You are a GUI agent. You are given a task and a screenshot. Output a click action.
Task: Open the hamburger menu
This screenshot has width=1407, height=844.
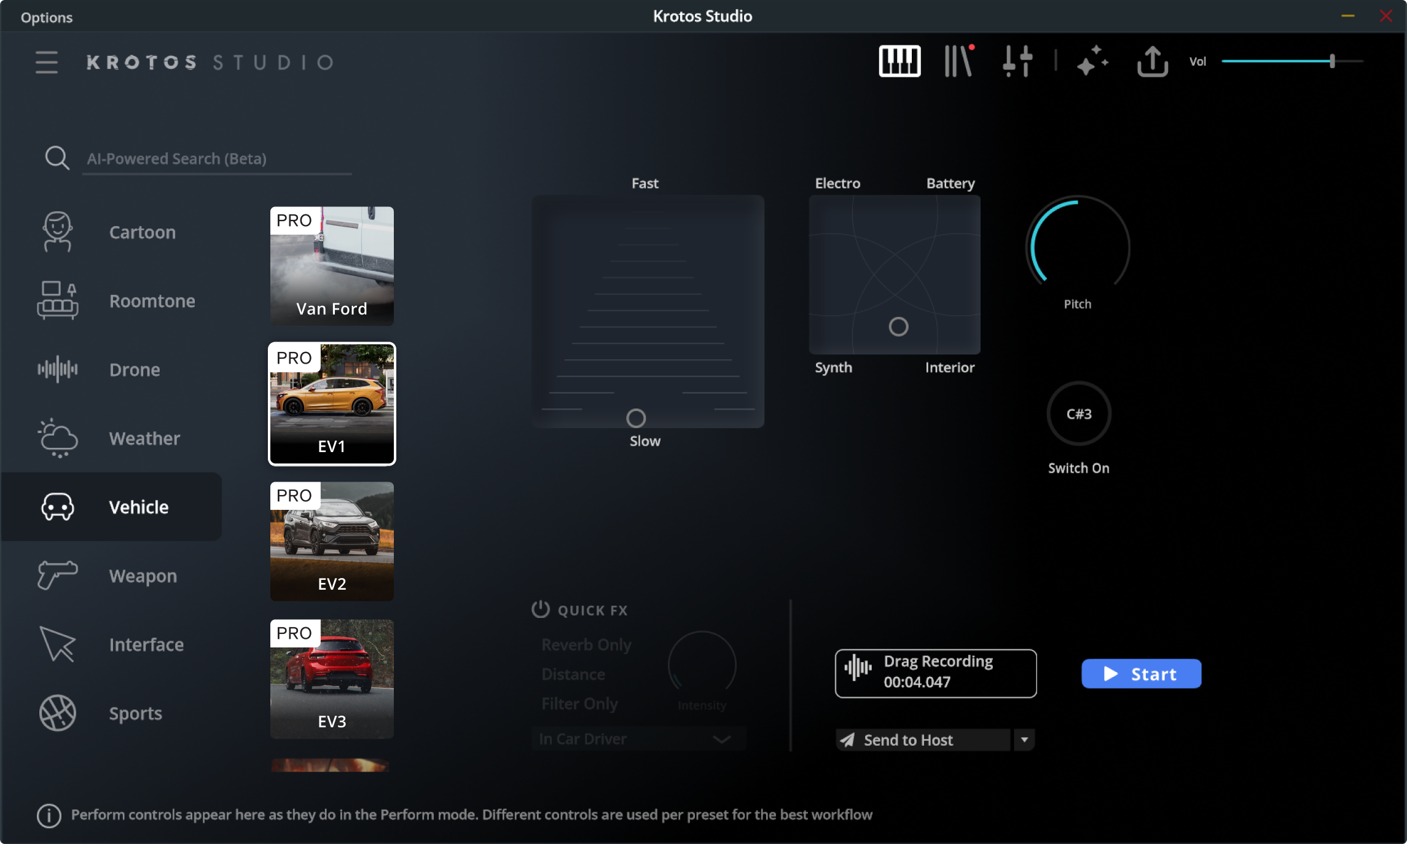(47, 62)
